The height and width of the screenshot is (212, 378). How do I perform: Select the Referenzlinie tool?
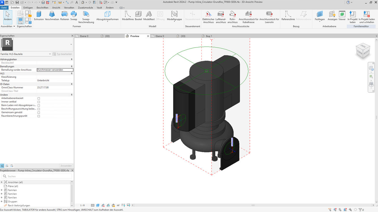click(288, 16)
